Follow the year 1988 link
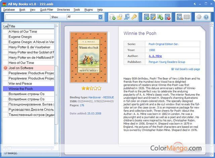Viewport: 215px width, 158px height. coord(152,50)
